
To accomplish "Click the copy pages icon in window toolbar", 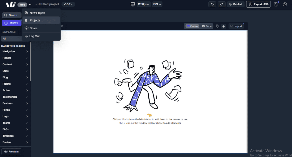I will pos(217,26).
